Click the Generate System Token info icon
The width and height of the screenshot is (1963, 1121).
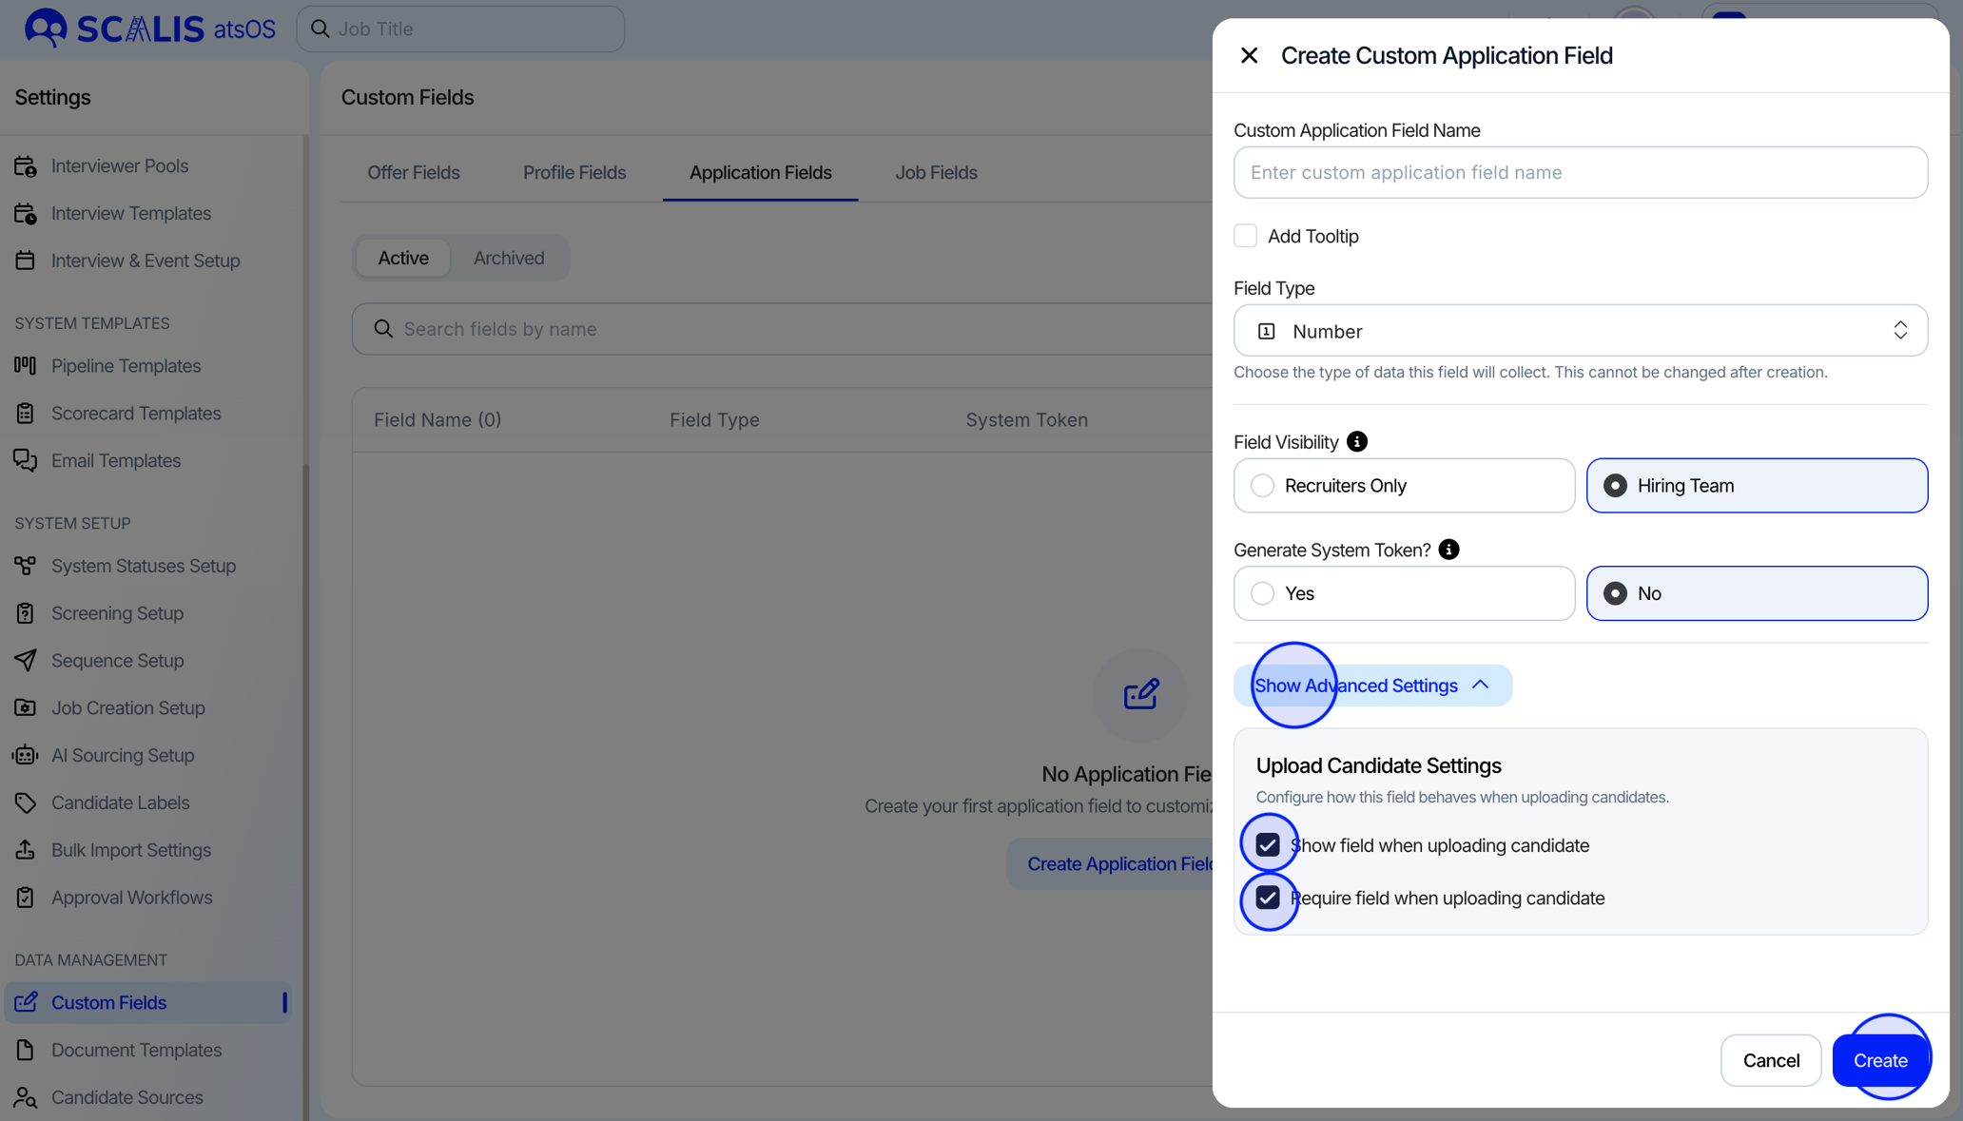[1448, 550]
